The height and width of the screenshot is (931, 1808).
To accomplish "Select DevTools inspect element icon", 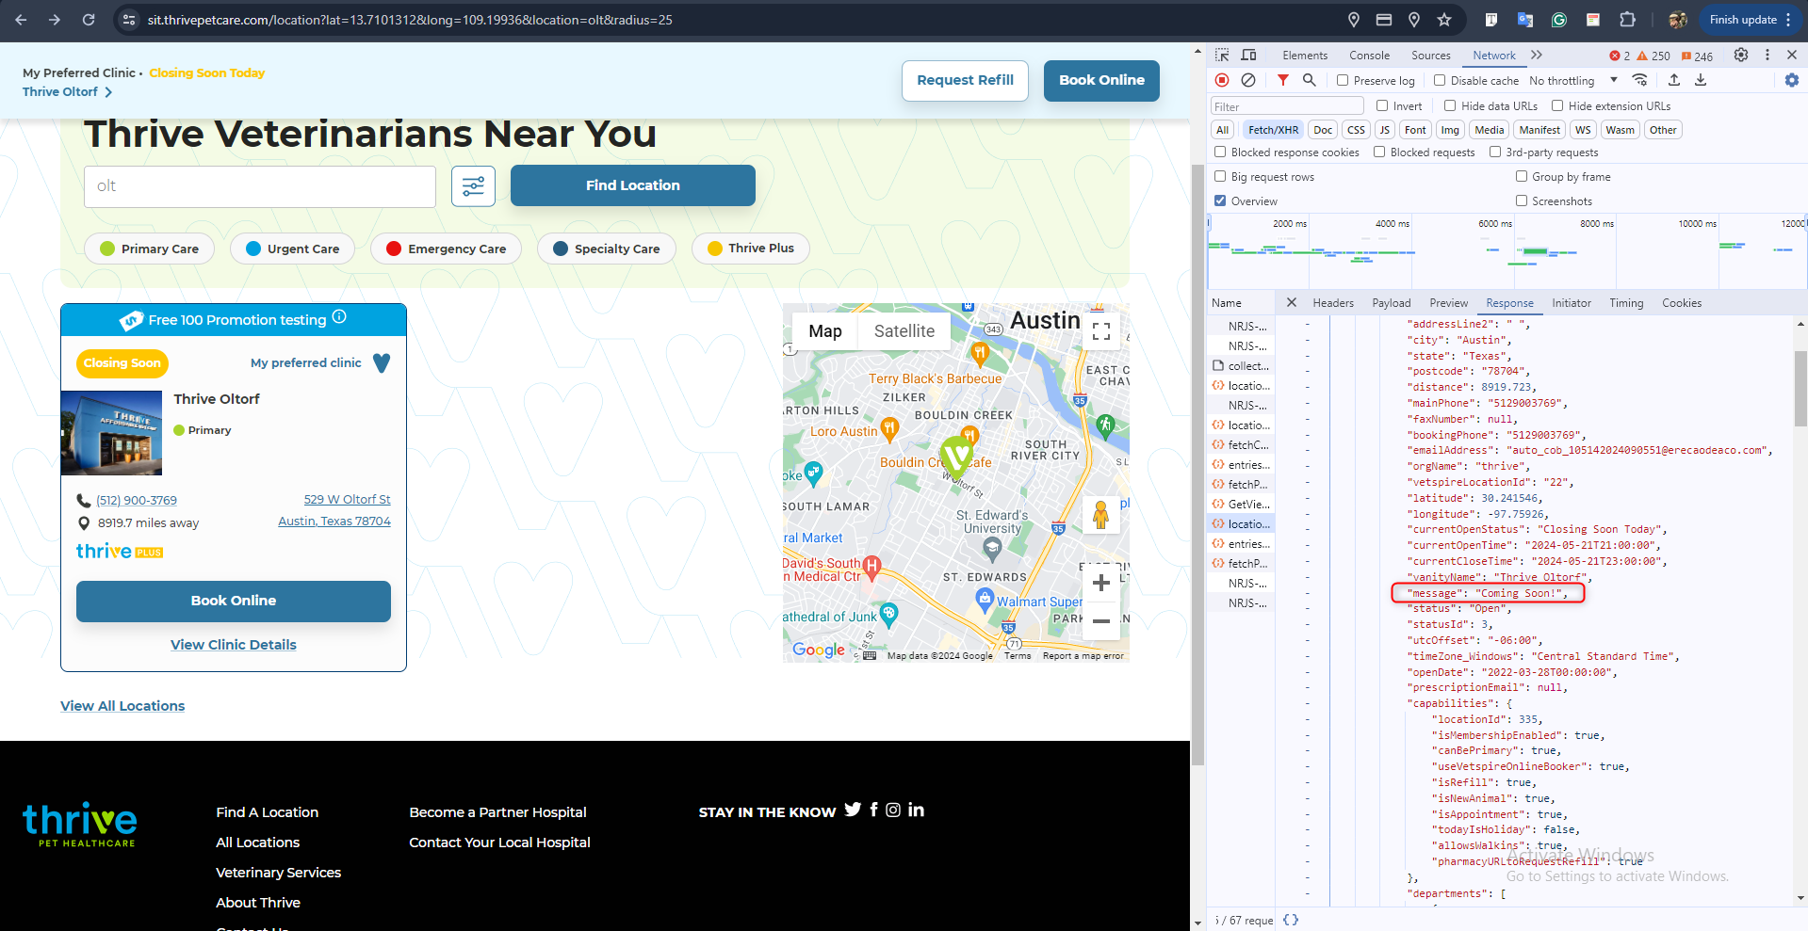I will pos(1222,56).
